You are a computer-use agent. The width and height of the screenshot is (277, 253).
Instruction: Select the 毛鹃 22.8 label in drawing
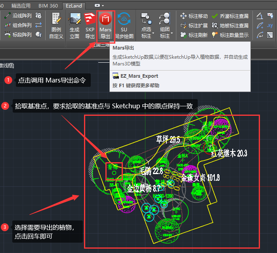151,171
